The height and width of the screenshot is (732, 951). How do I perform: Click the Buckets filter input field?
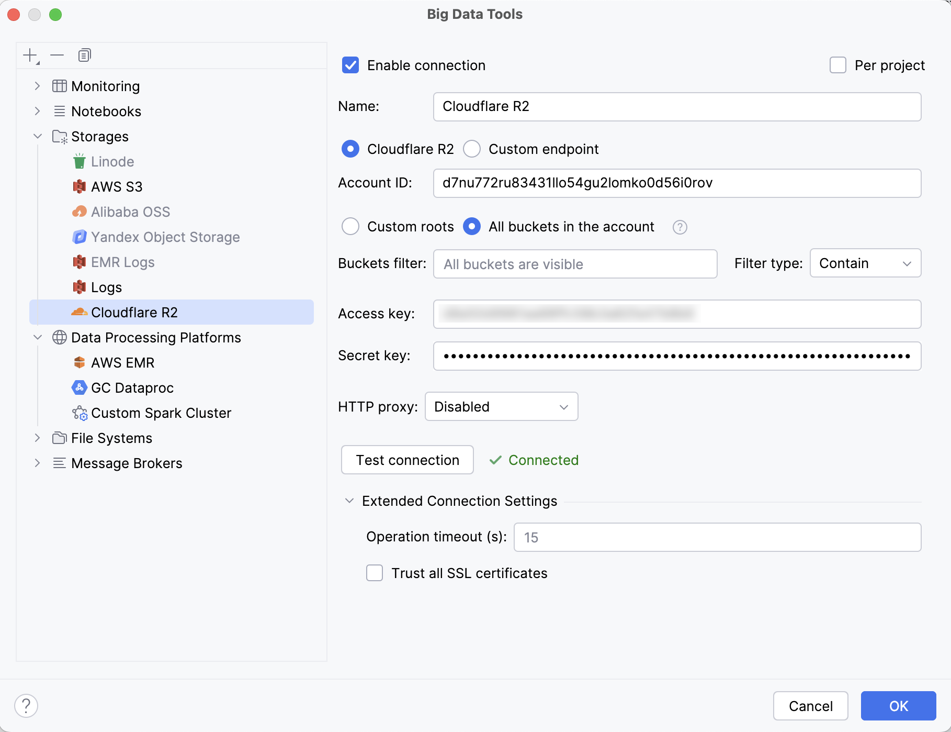tap(574, 264)
